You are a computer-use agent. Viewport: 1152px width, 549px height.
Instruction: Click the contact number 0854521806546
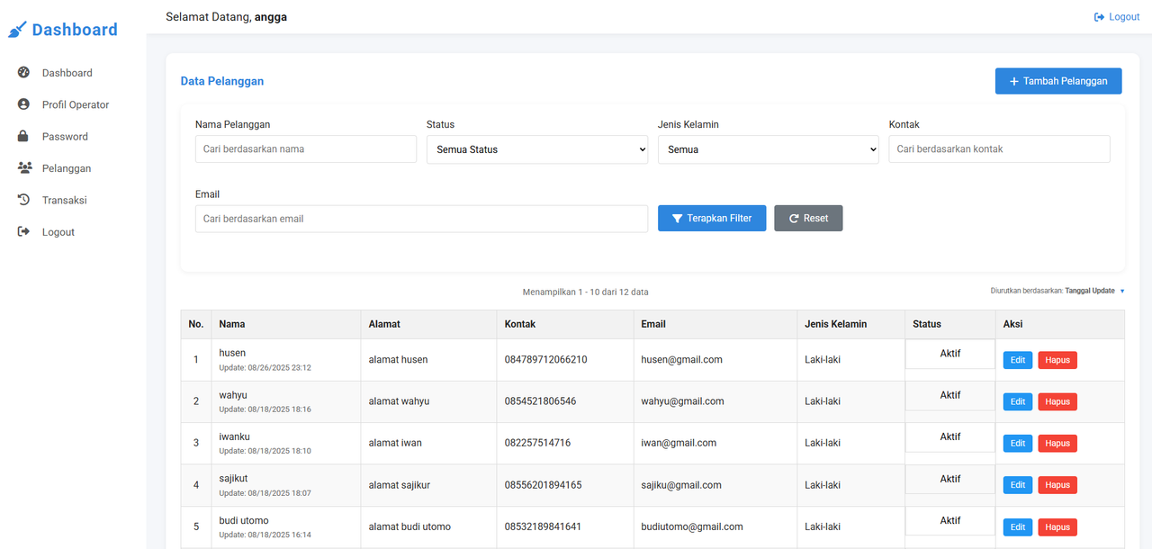tap(540, 401)
